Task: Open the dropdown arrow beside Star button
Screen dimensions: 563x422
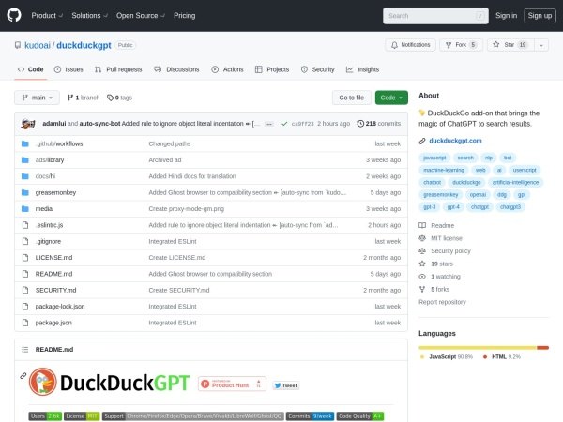Action: coord(541,45)
